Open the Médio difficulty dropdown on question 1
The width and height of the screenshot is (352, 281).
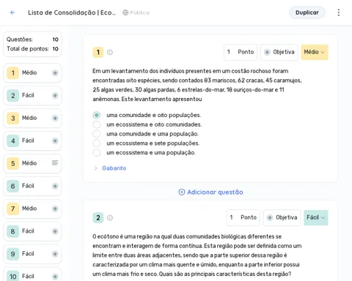click(x=315, y=52)
